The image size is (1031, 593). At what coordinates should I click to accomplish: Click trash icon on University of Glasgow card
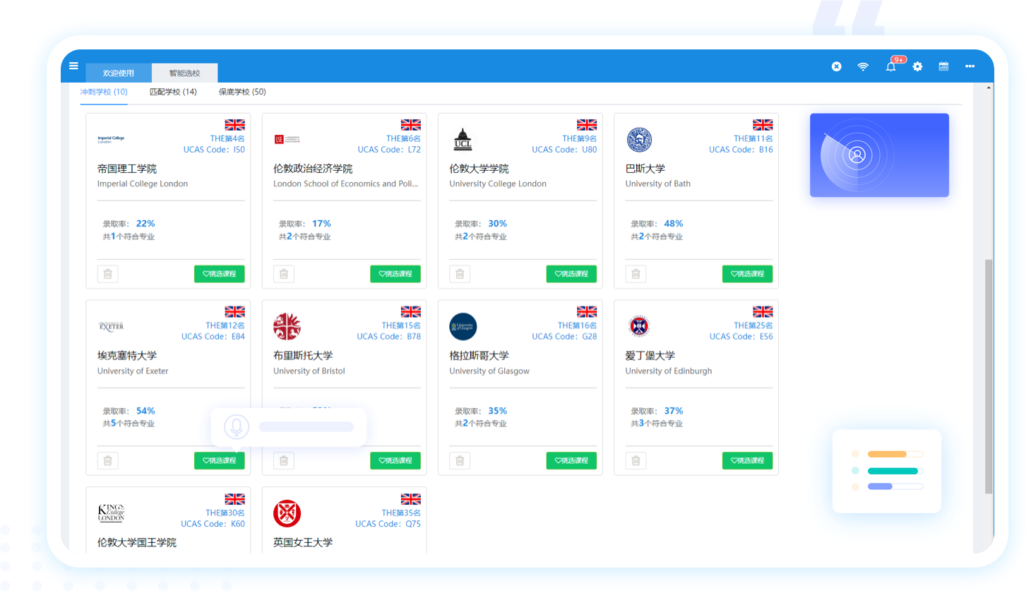tap(460, 461)
